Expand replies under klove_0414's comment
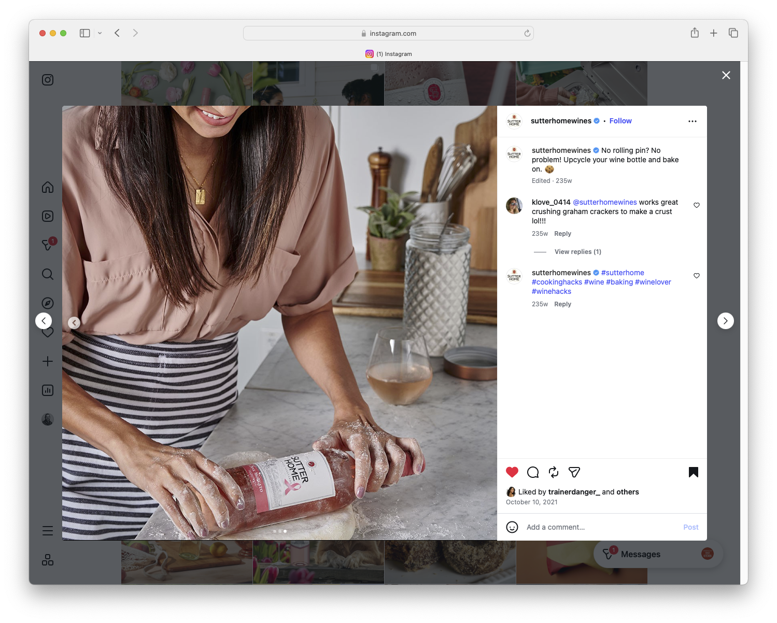 [577, 251]
